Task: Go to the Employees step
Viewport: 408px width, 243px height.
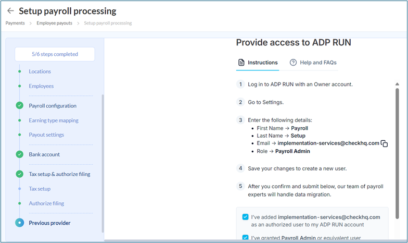Action: (41, 86)
